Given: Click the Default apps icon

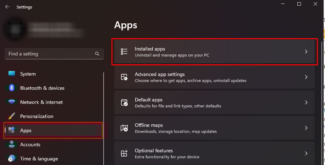Looking at the screenshot, I should [x=124, y=102].
